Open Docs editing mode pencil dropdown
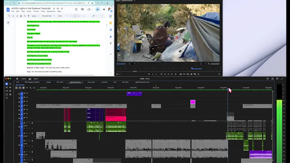 point(95,16)
